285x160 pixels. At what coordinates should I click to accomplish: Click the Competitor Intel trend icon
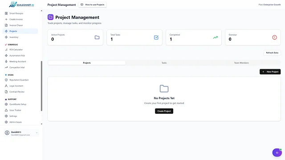tap(6, 68)
